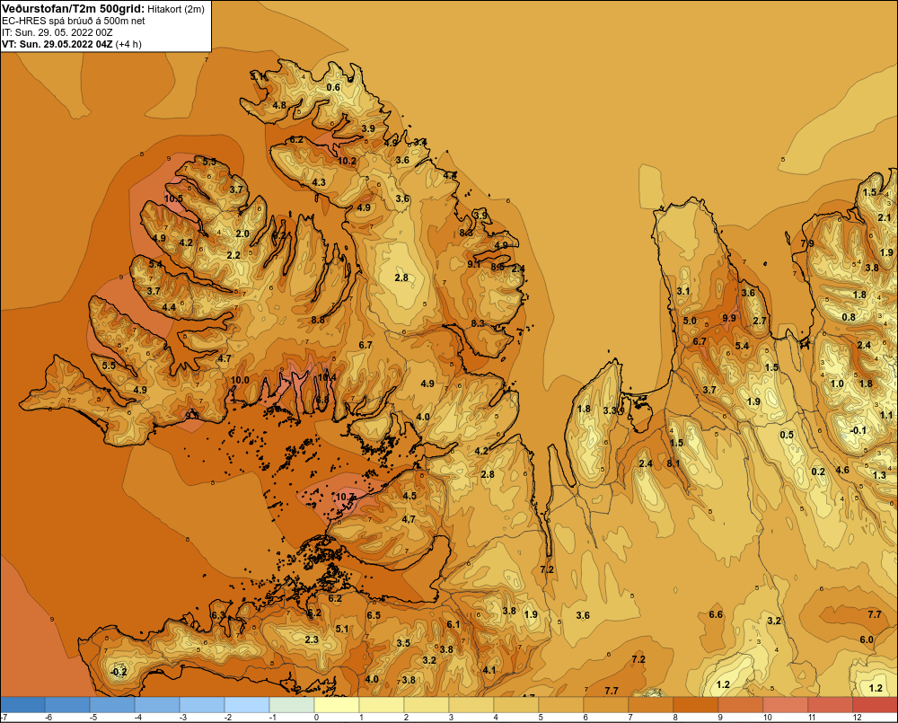Click the 9.9 temperature value
This screenshot has width=898, height=723.
(x=729, y=318)
